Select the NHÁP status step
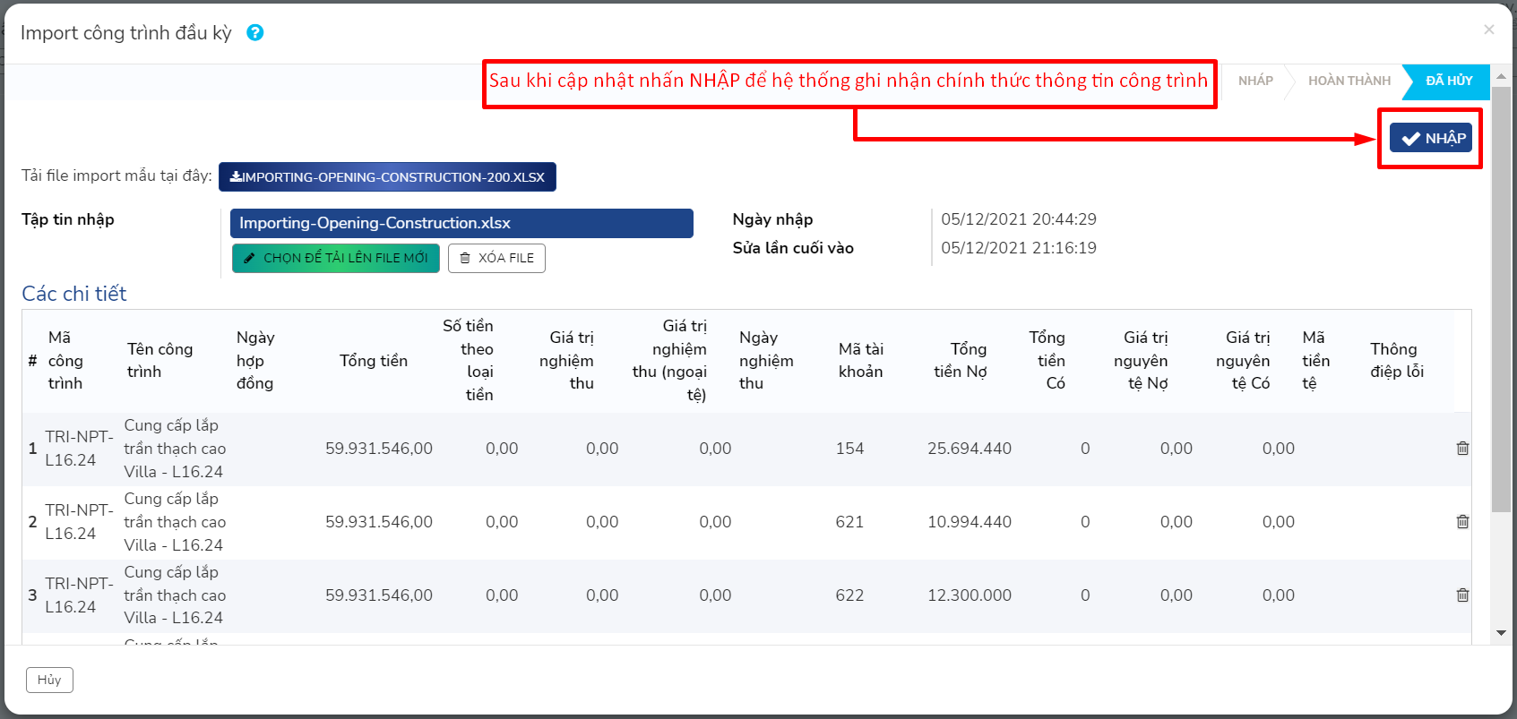The width and height of the screenshot is (1517, 719). point(1255,81)
